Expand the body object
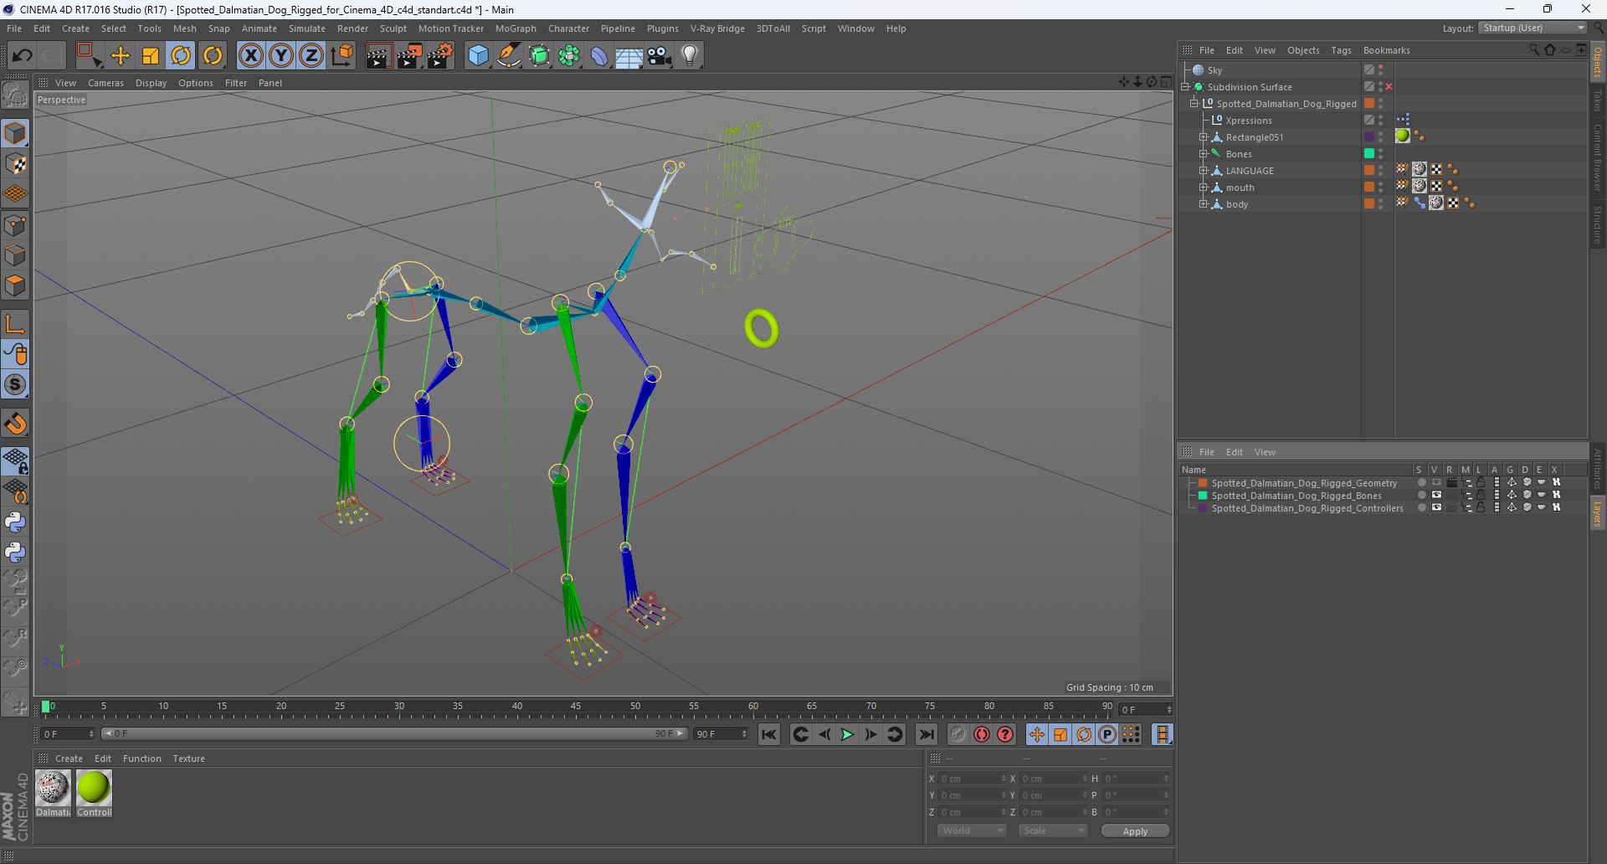This screenshot has width=1607, height=864. pos(1204,204)
